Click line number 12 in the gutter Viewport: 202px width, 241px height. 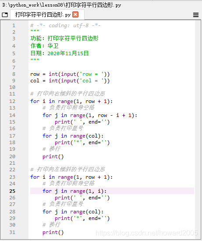coord(12,101)
